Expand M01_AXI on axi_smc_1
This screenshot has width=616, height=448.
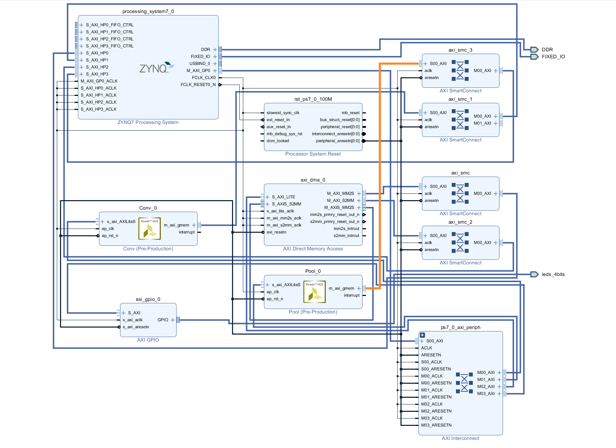496,123
